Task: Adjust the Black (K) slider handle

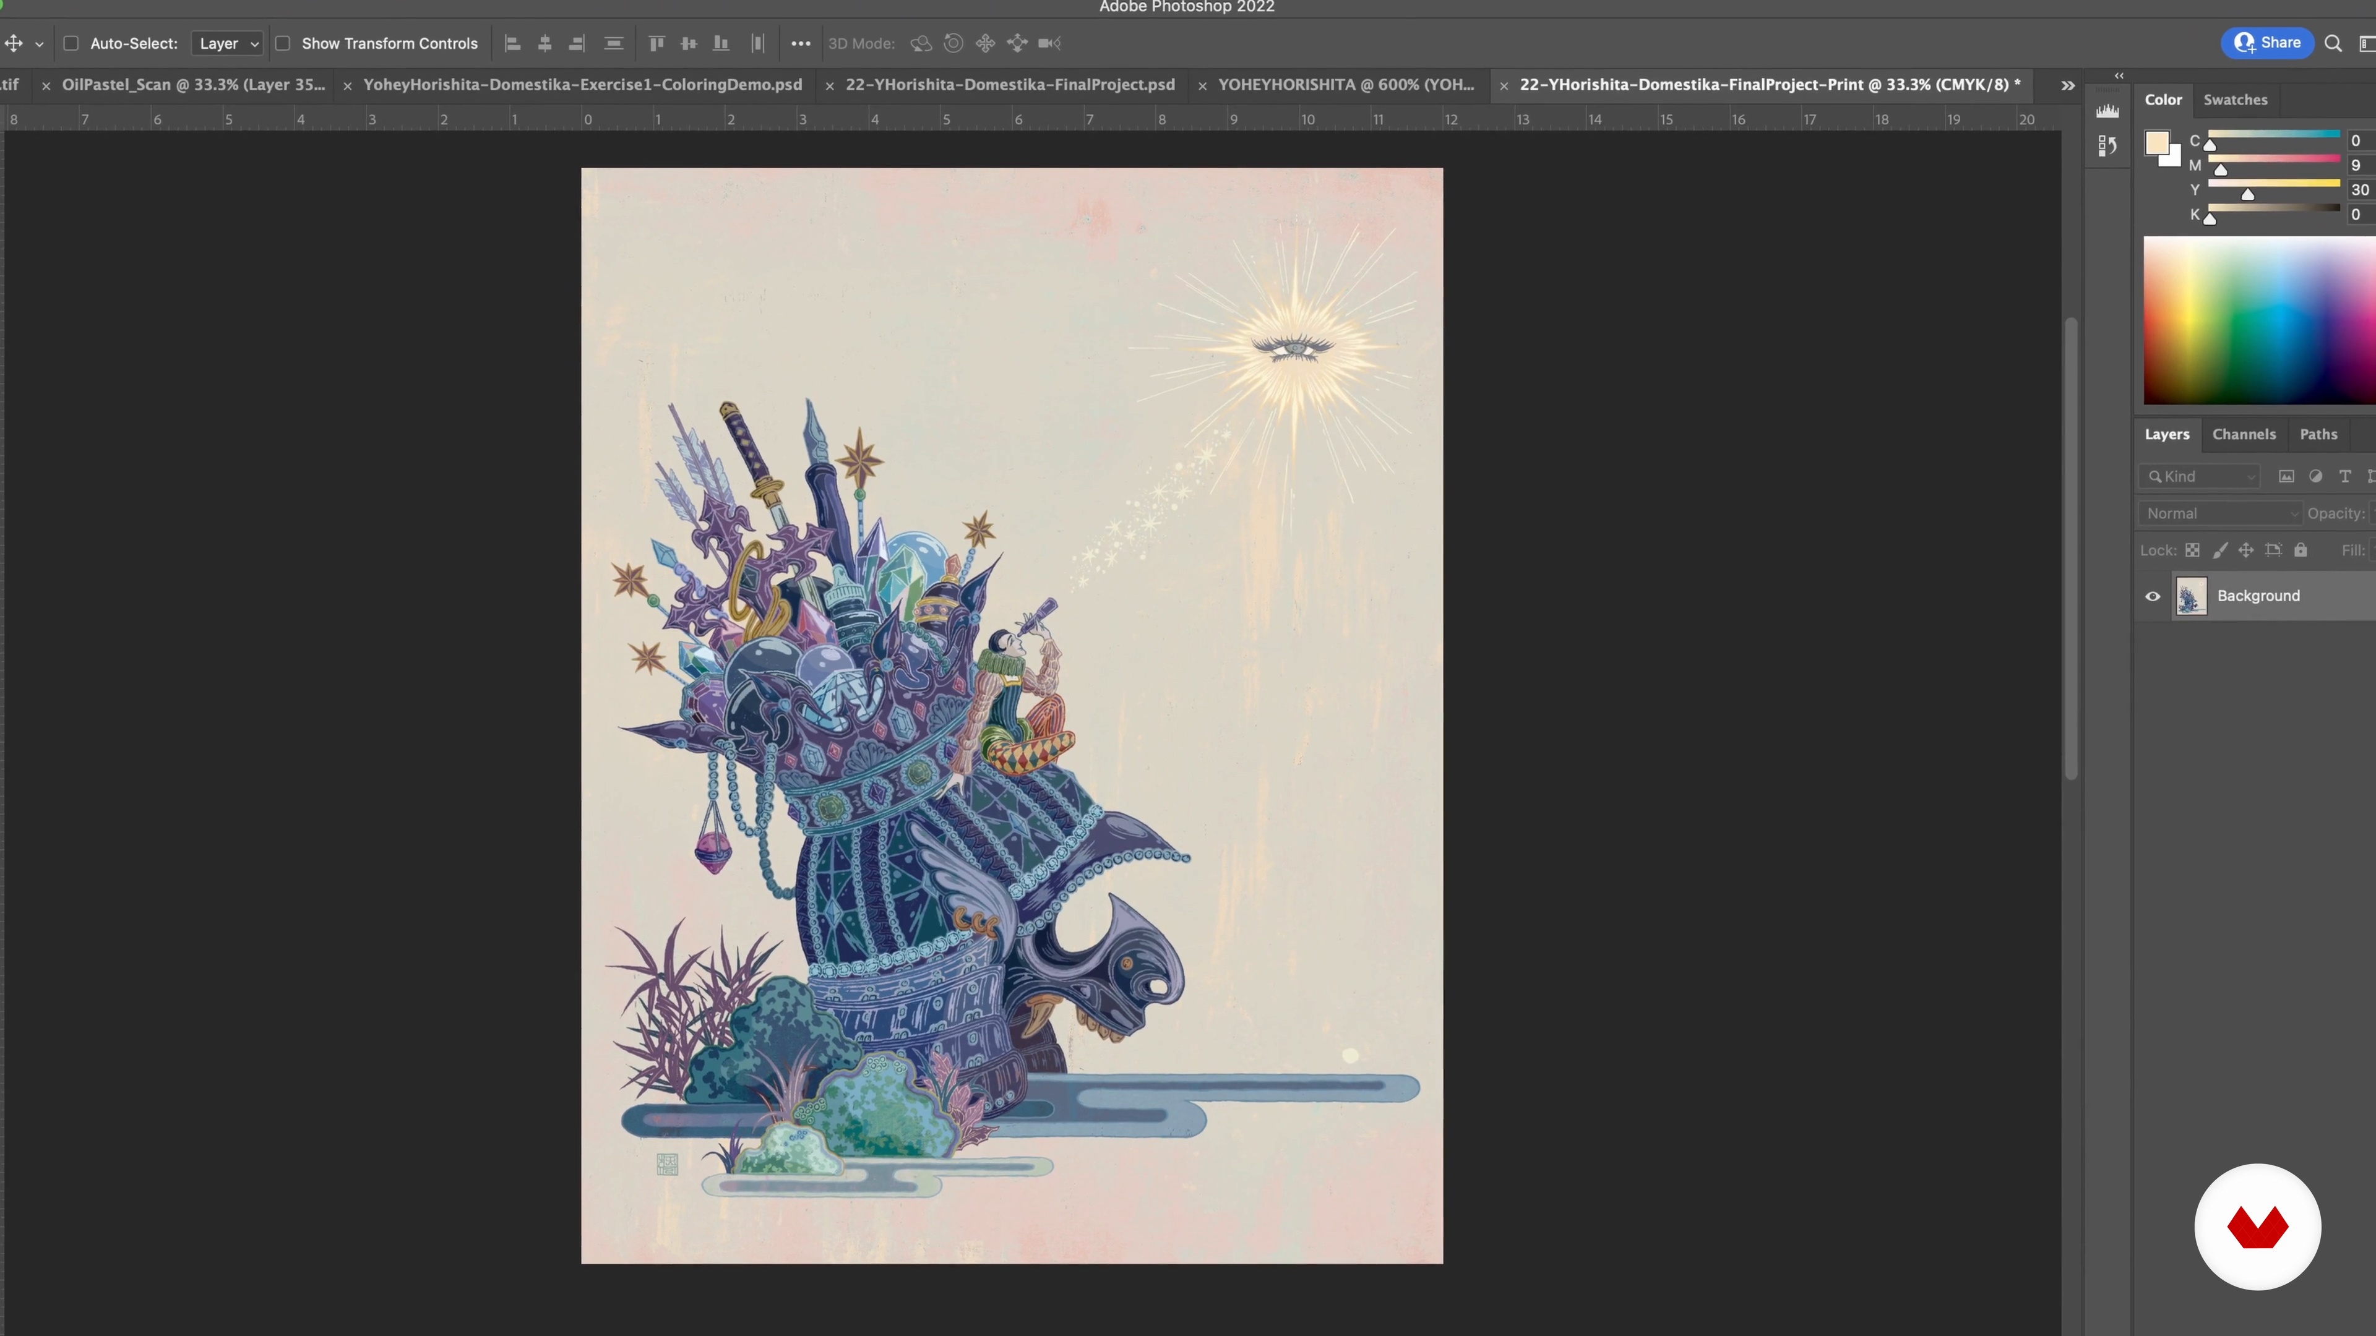Action: pos(2210,220)
